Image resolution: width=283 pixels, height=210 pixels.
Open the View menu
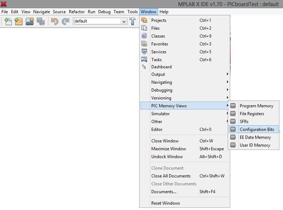[26, 12]
